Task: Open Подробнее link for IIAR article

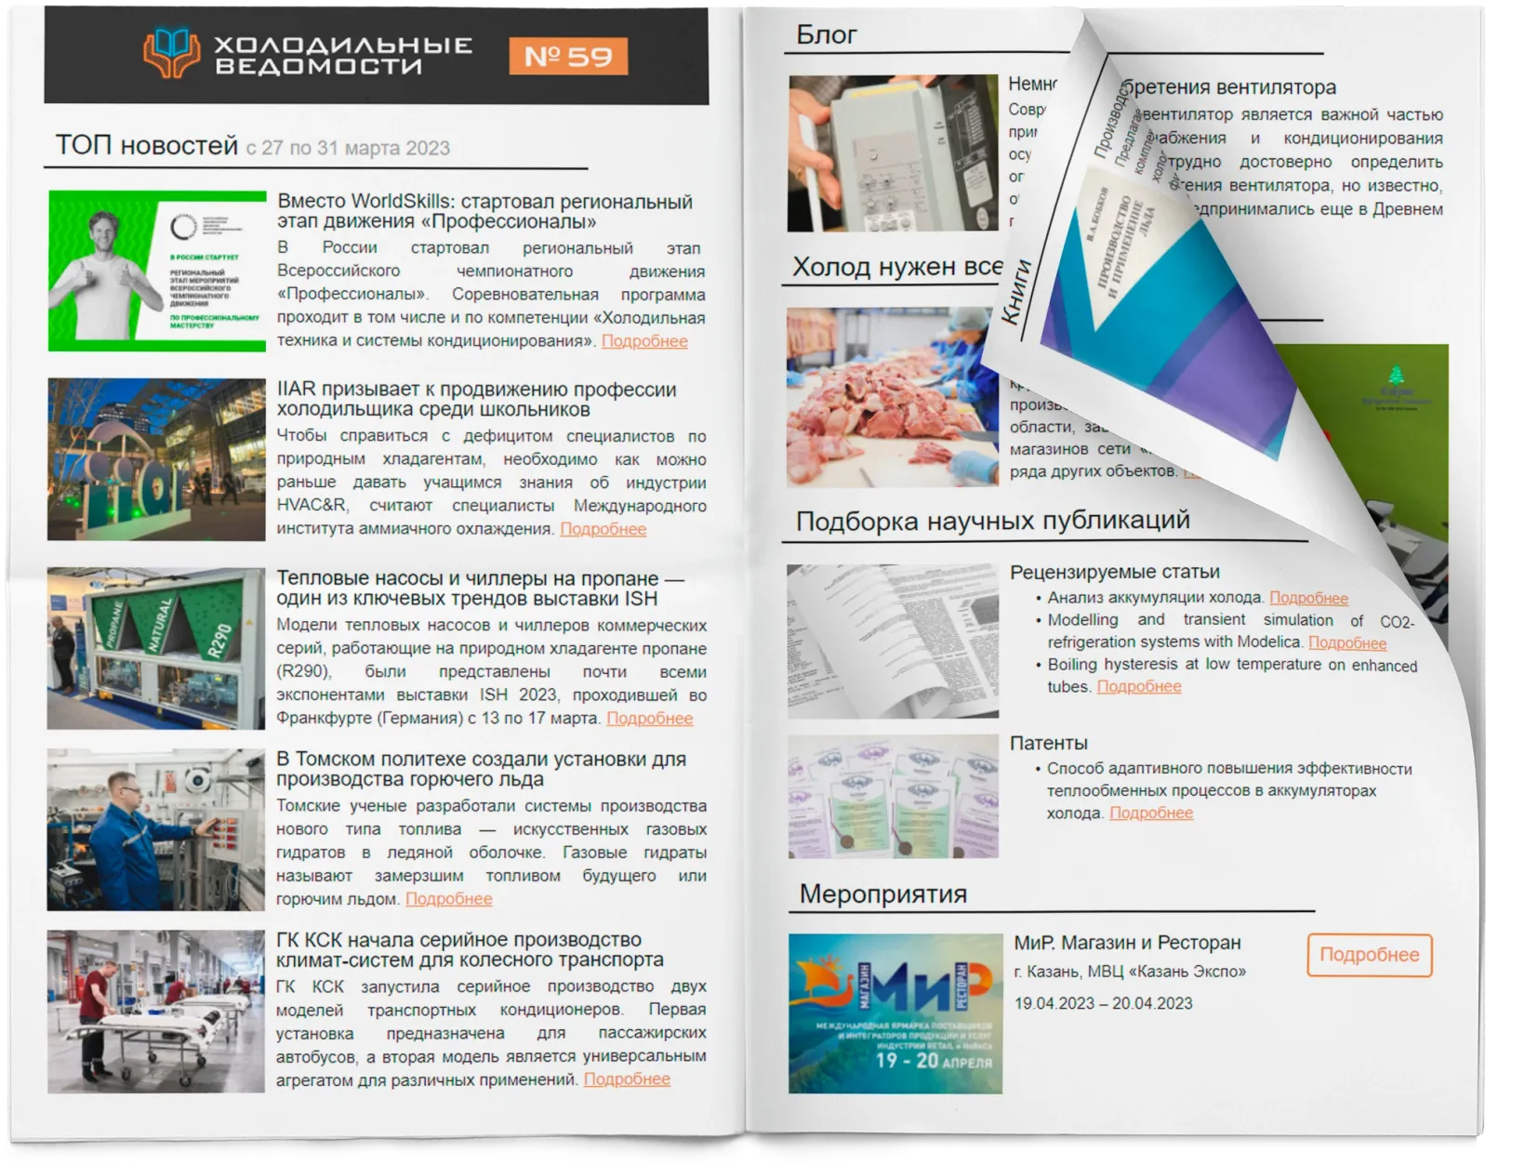Action: click(x=603, y=529)
